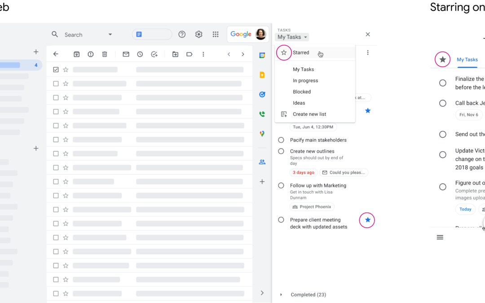This screenshot has height=303, width=485.
Task: Mark Create new outlines task complete
Action: point(281,151)
